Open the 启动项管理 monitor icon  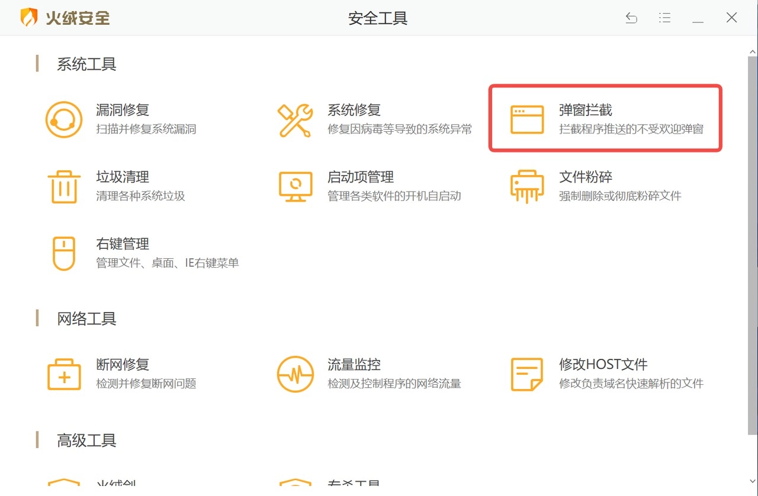tap(295, 187)
